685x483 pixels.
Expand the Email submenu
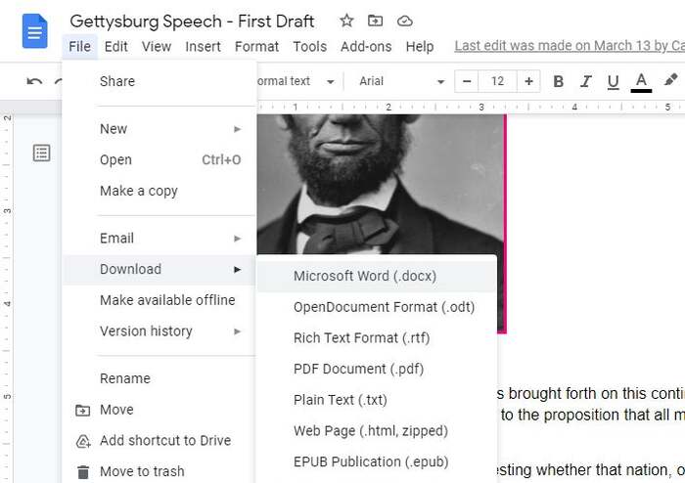160,239
